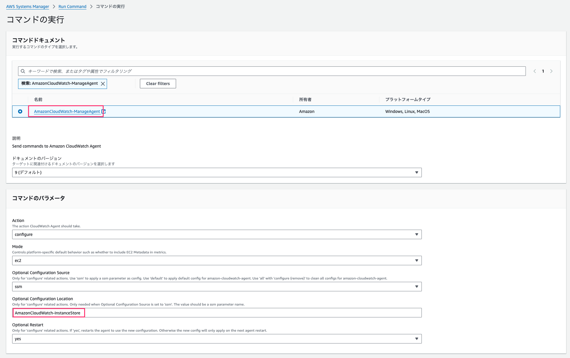
Task: Click the Amazon owner cell
Action: pos(307,111)
